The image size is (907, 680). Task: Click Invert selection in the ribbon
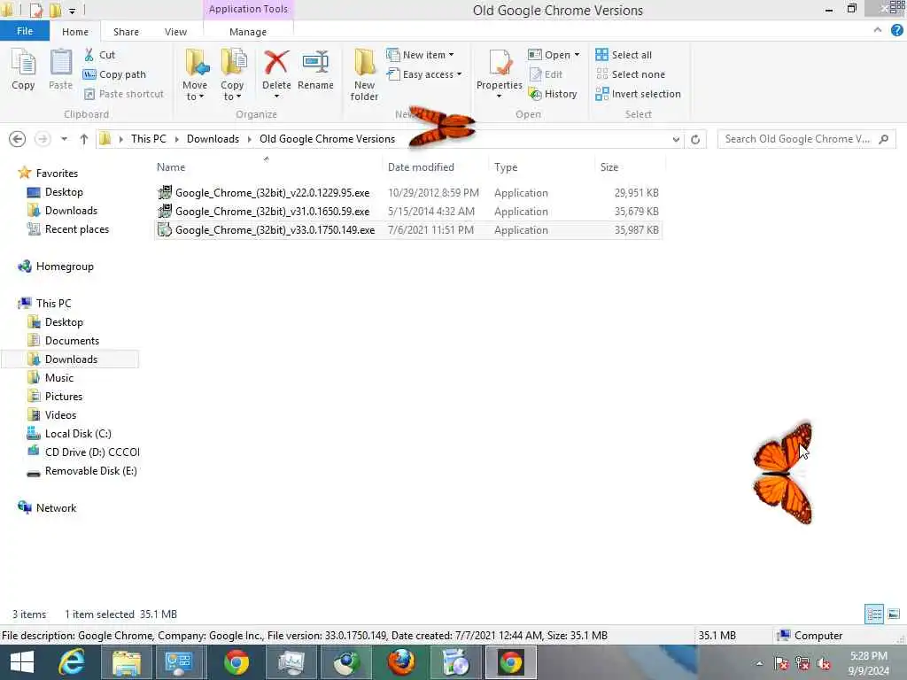(638, 94)
